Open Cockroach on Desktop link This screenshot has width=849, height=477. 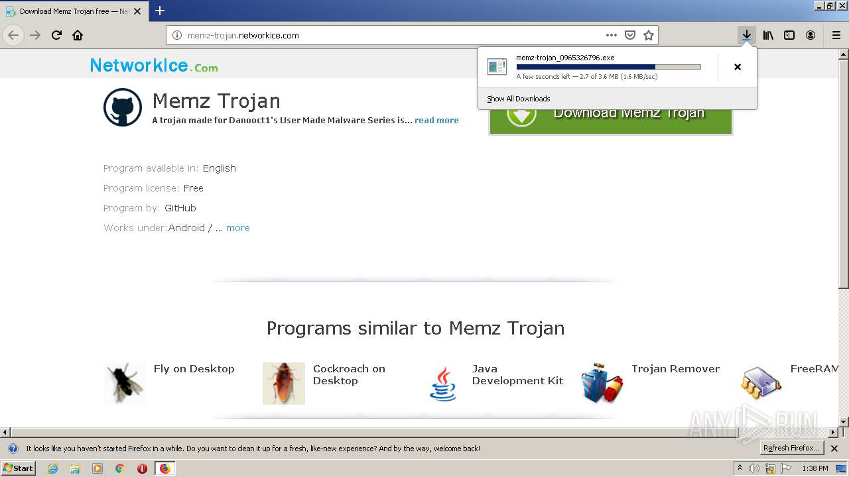pos(349,374)
